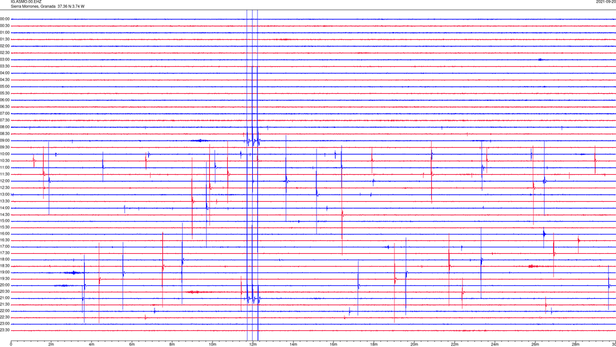Click the 20m mark on the minute axis
The width and height of the screenshot is (616, 347).
tap(414, 344)
